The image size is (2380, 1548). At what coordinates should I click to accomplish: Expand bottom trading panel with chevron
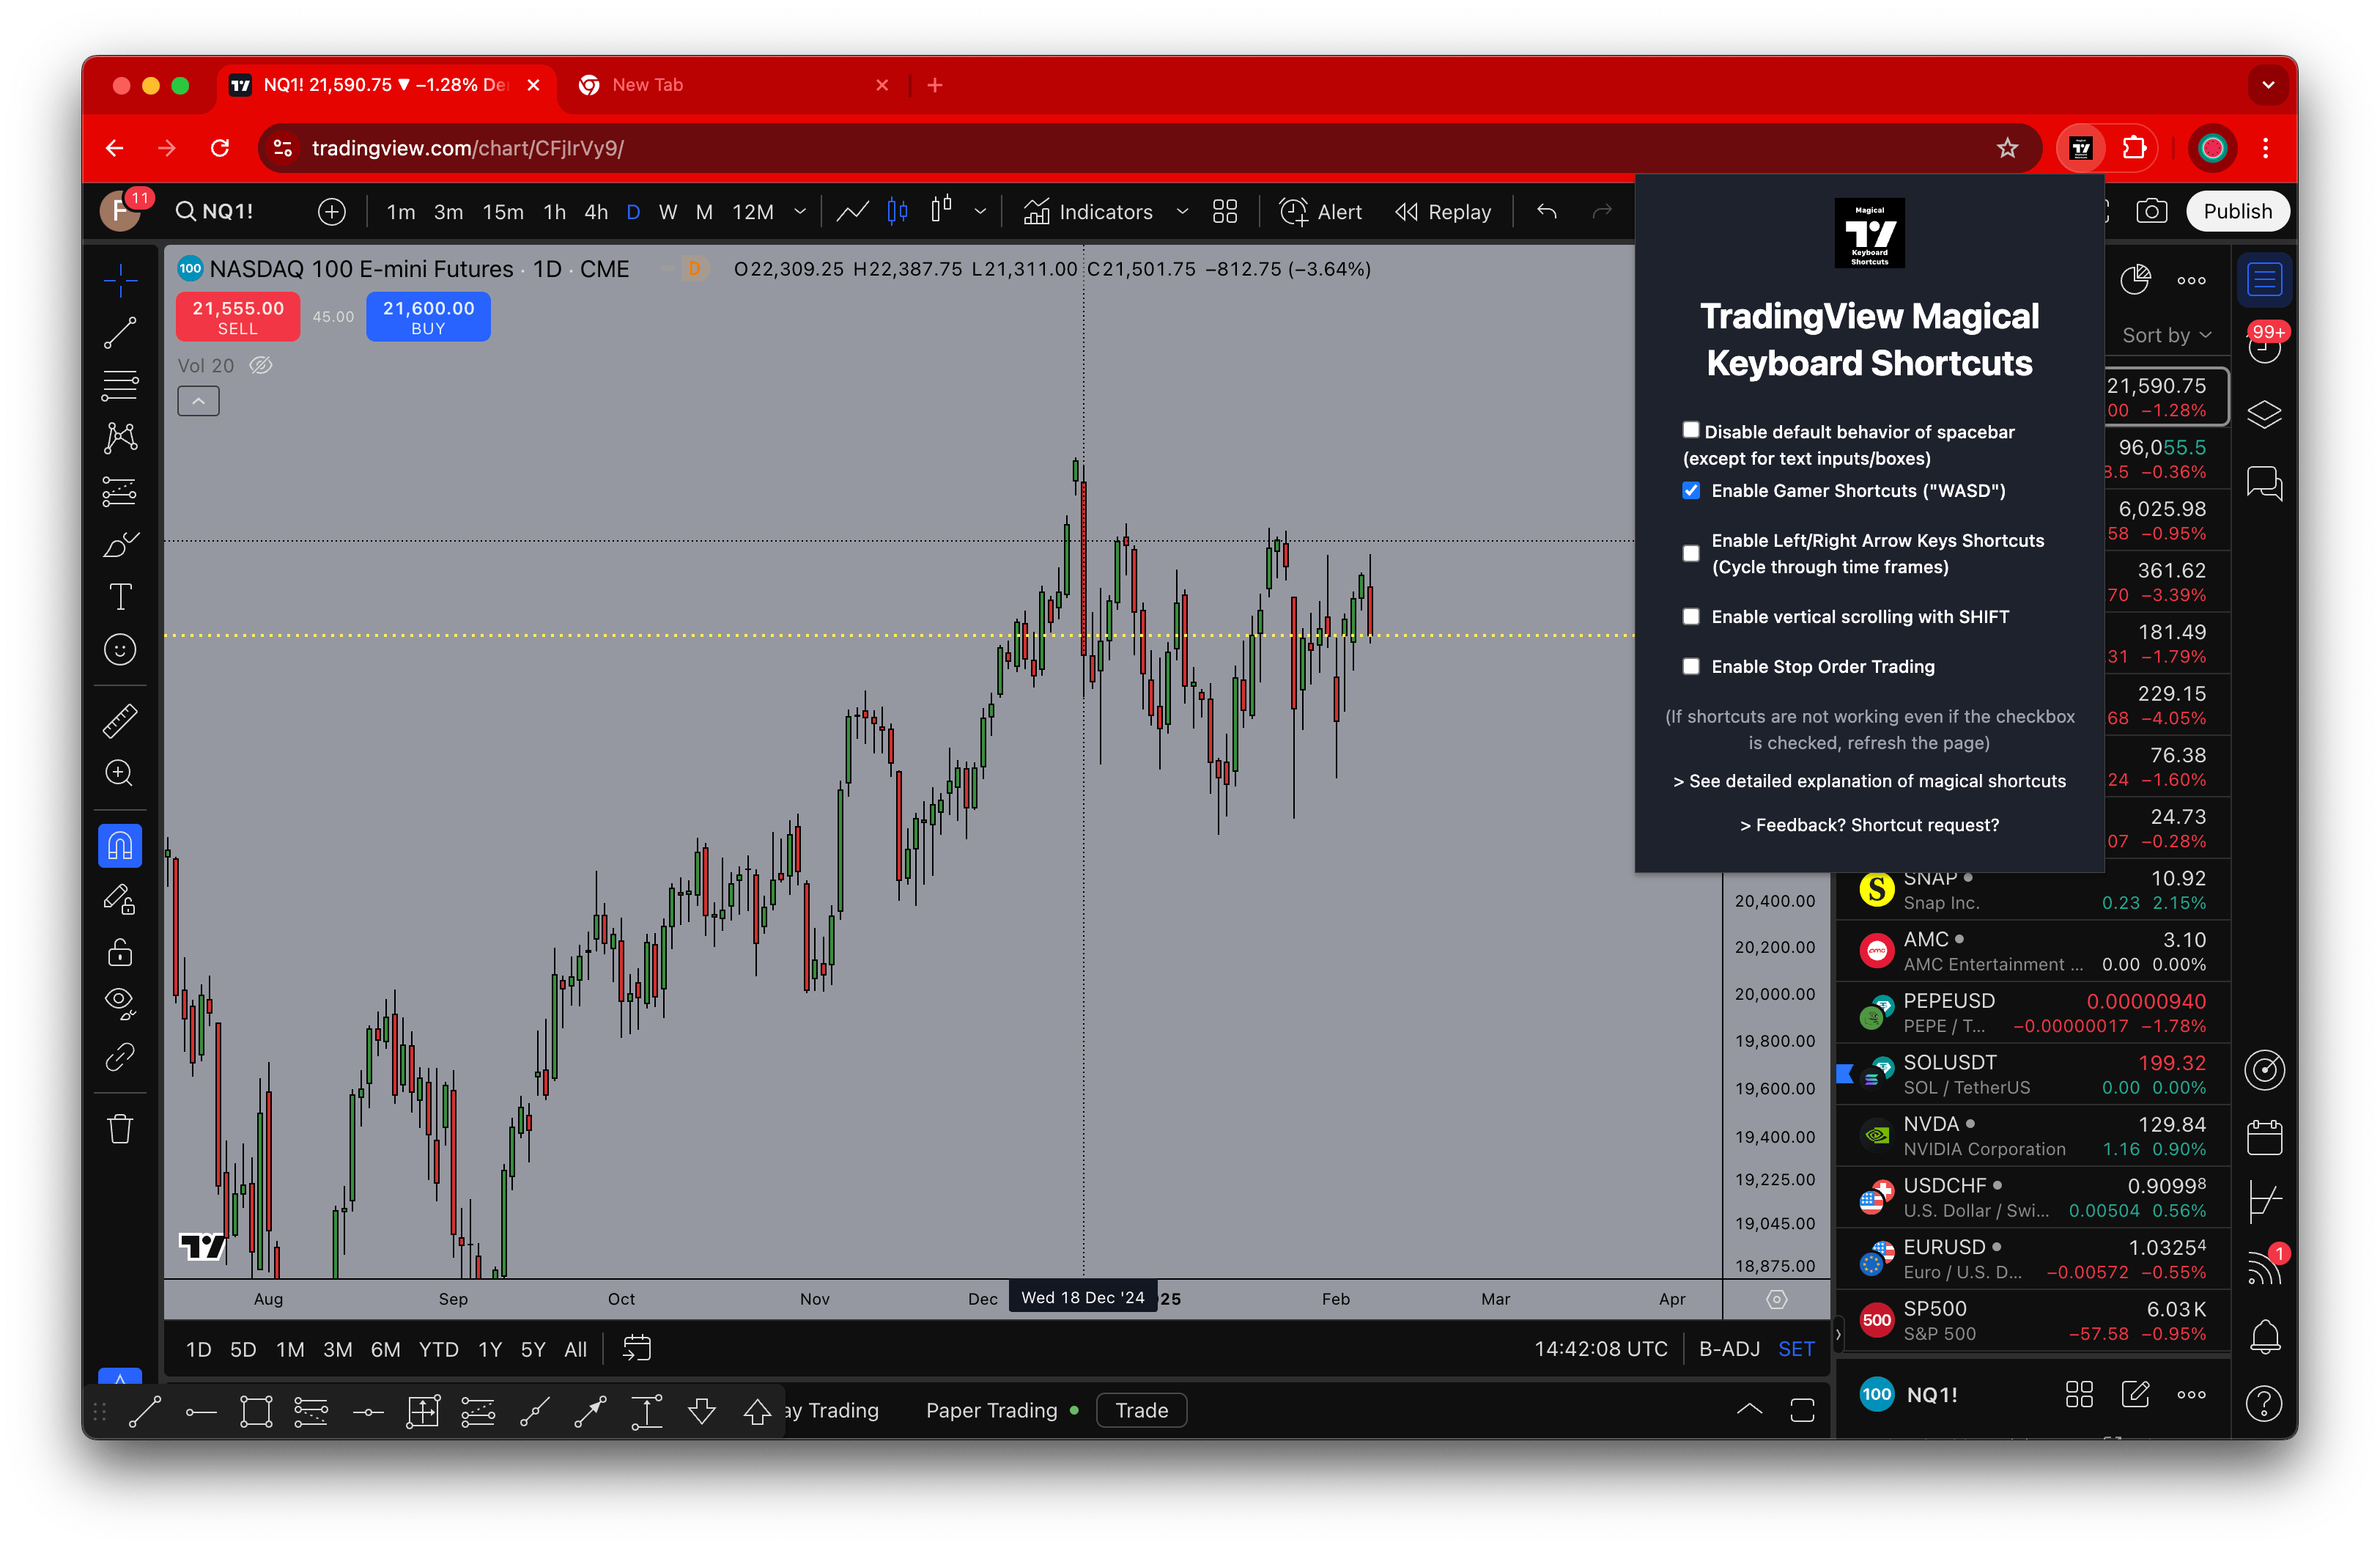click(1749, 1410)
